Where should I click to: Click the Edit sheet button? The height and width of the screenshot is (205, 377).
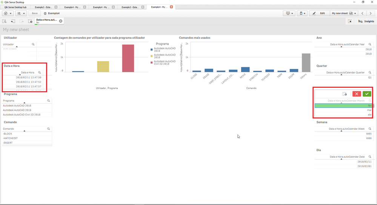pos(319,14)
